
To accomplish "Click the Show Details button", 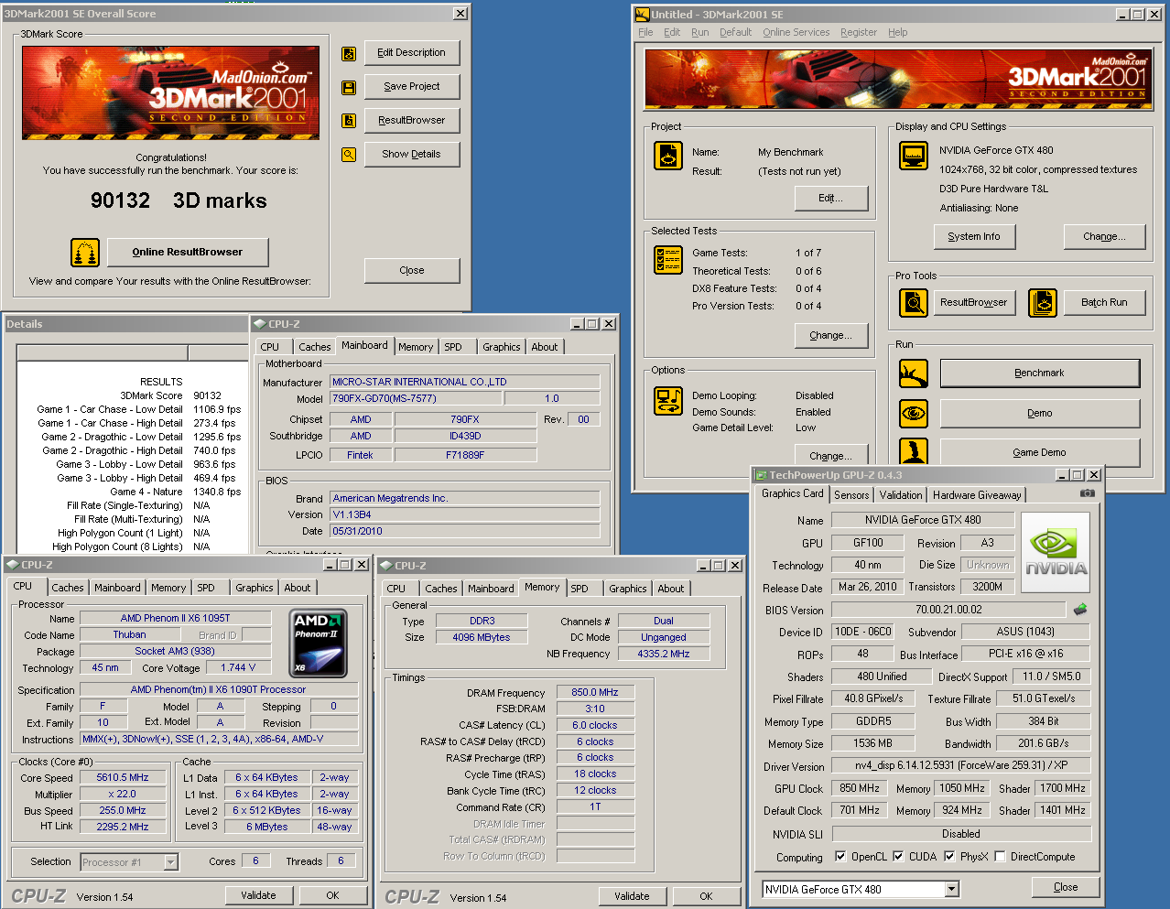I will tap(412, 155).
